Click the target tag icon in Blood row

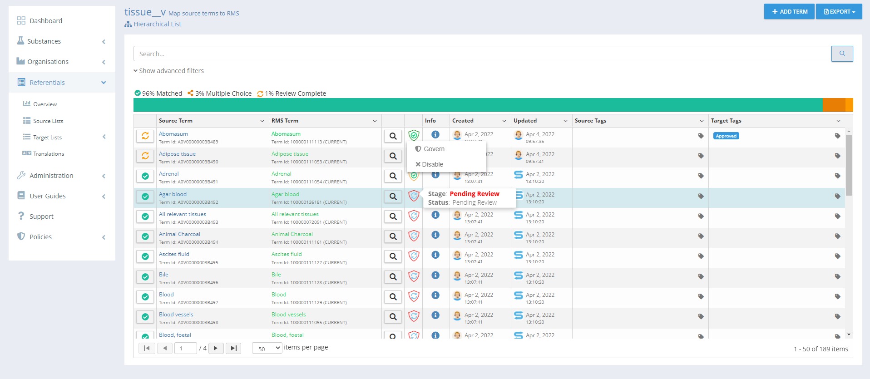837,297
